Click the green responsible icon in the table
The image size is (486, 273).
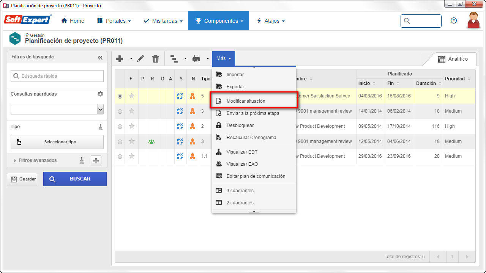(x=152, y=141)
